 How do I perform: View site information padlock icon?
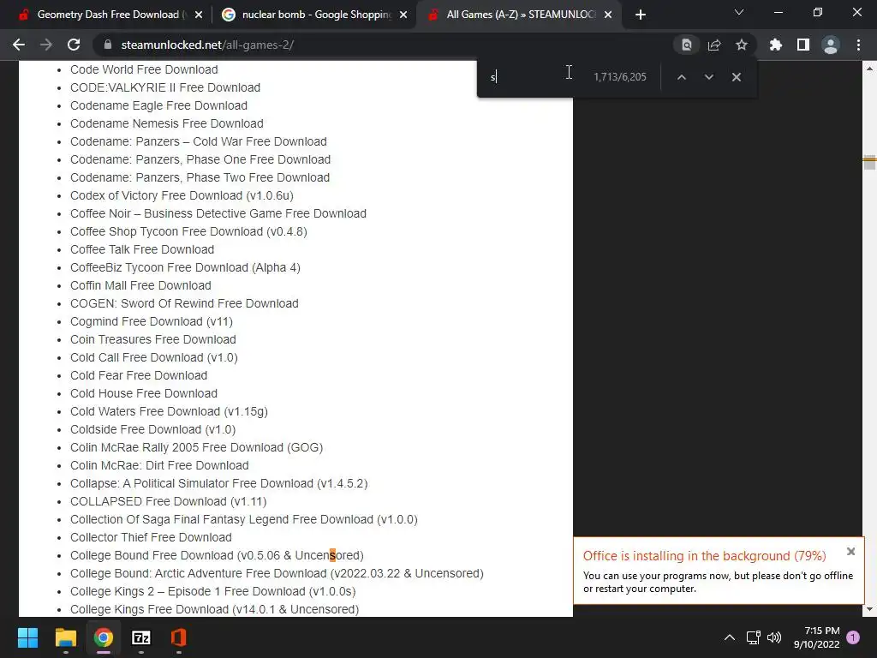pyautogui.click(x=108, y=45)
